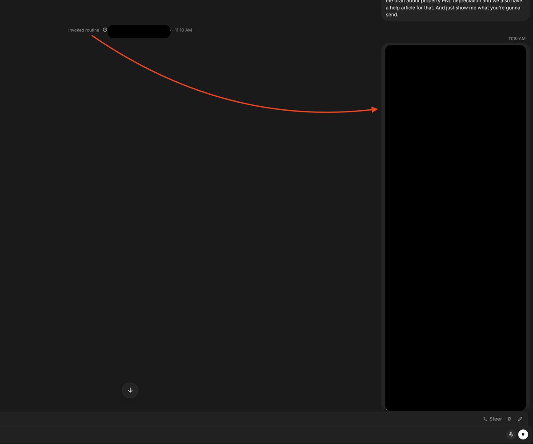The image size is (533, 444).
Task: Stop generation with the white stop button
Action: point(523,434)
